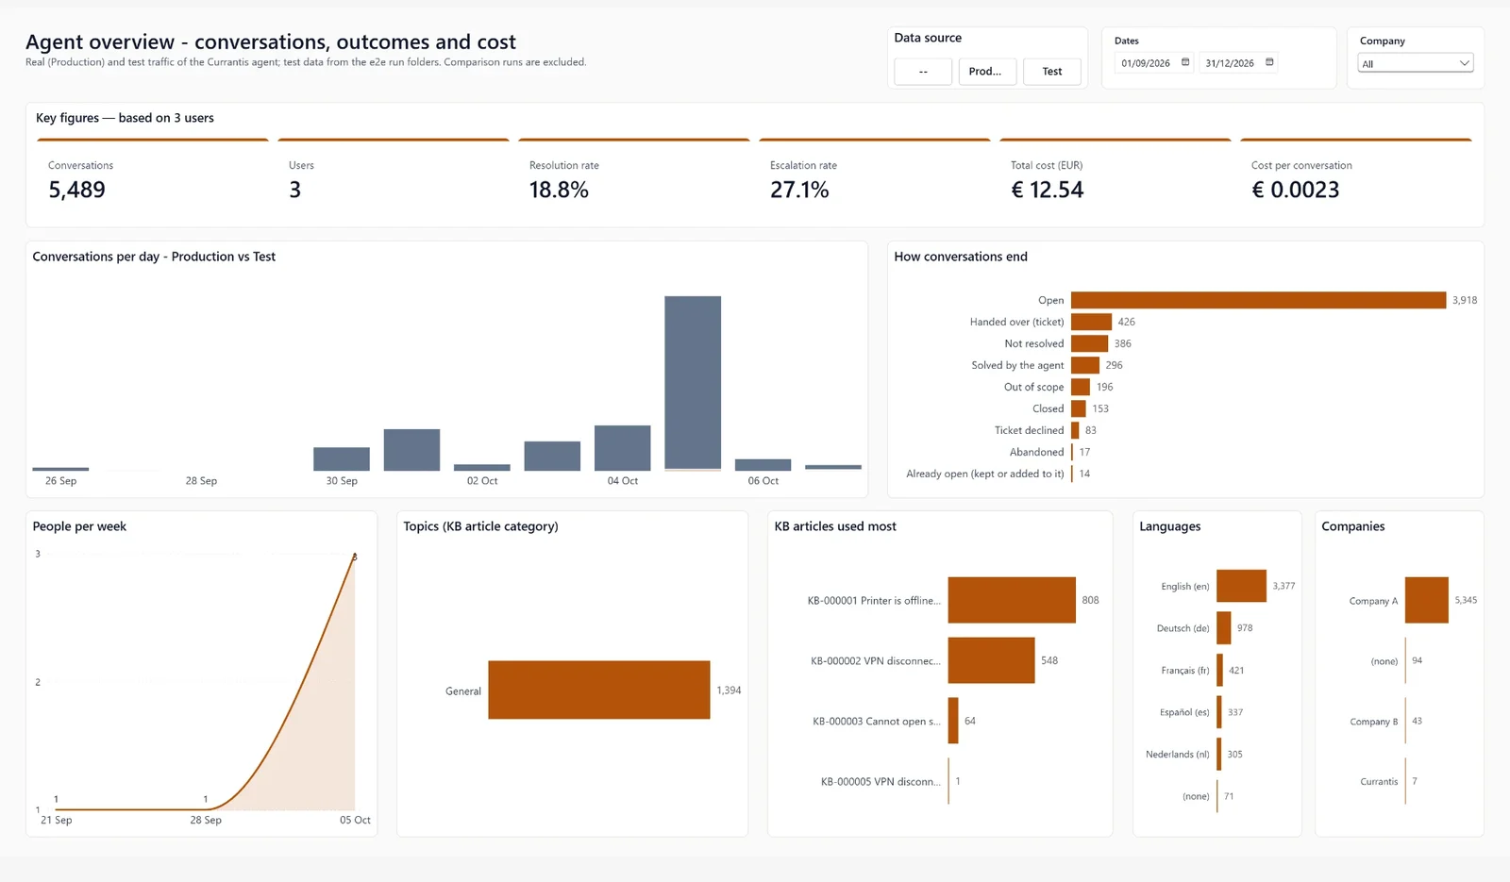This screenshot has height=882, width=1510.
Task: Select the Deutsch (de) language bar
Action: [x=1224, y=627]
